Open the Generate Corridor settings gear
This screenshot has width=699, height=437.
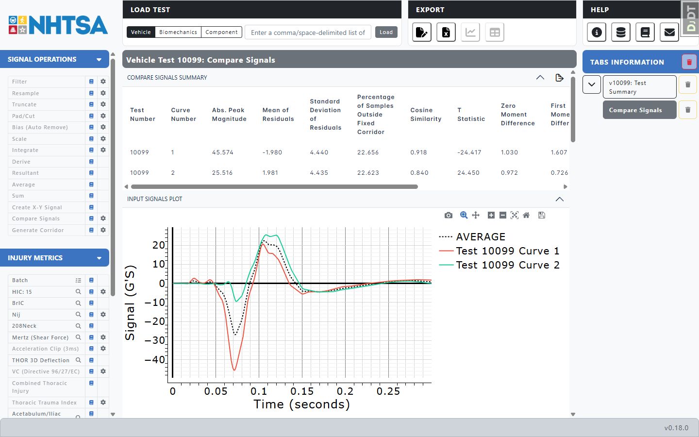(x=103, y=230)
